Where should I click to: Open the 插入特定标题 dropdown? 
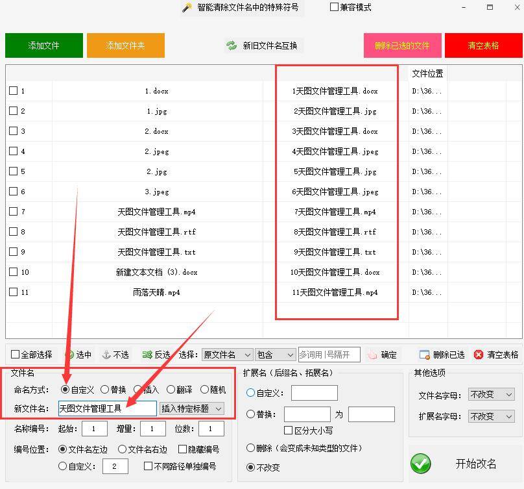192,408
